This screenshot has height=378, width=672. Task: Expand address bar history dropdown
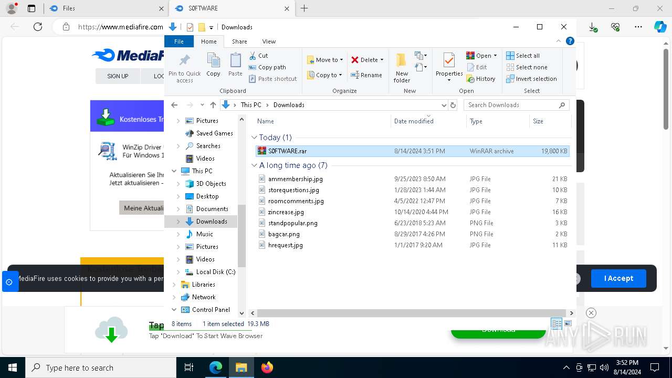(444, 105)
